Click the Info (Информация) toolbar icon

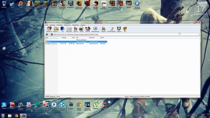95,29
